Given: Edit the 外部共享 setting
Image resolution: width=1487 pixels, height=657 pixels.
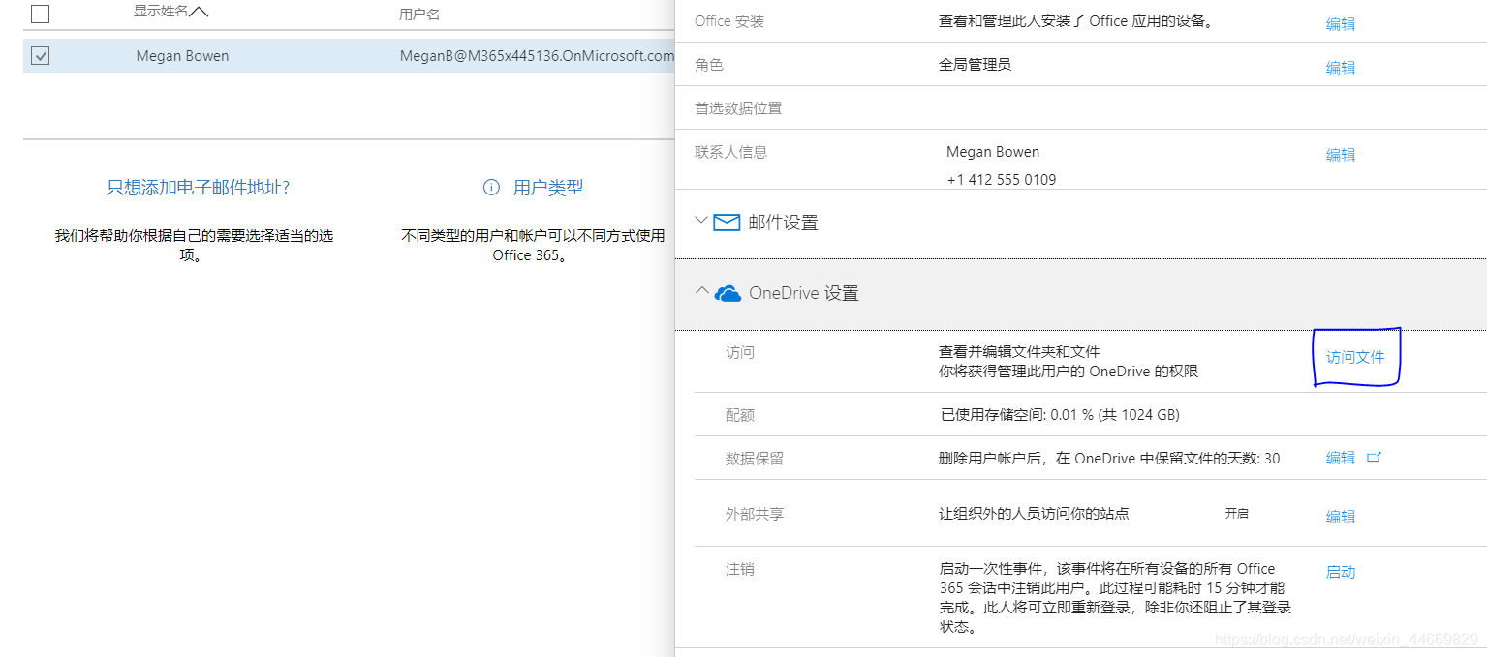Looking at the screenshot, I should [x=1340, y=517].
